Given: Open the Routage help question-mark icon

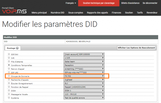Looking at the screenshot, I should point(17,48).
